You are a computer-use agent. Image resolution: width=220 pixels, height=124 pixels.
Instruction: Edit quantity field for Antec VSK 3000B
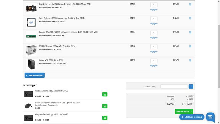(154, 61)
